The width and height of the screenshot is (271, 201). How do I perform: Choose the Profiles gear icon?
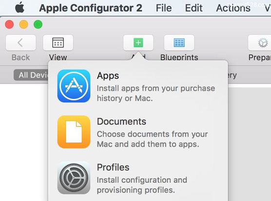point(74,178)
